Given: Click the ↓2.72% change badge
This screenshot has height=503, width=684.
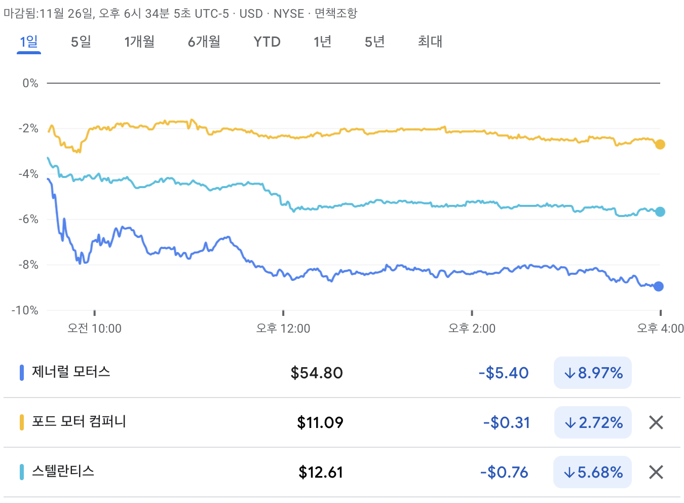Looking at the screenshot, I should click(x=593, y=422).
